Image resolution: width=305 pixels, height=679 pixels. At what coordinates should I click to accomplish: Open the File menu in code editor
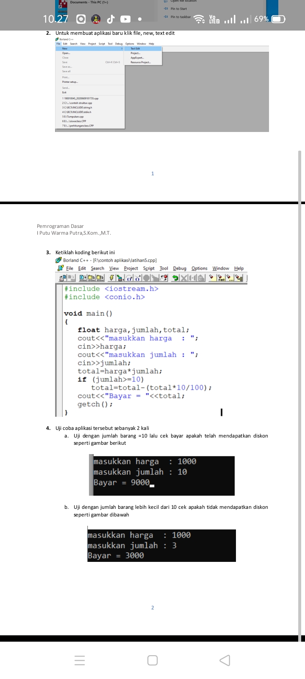(69, 268)
